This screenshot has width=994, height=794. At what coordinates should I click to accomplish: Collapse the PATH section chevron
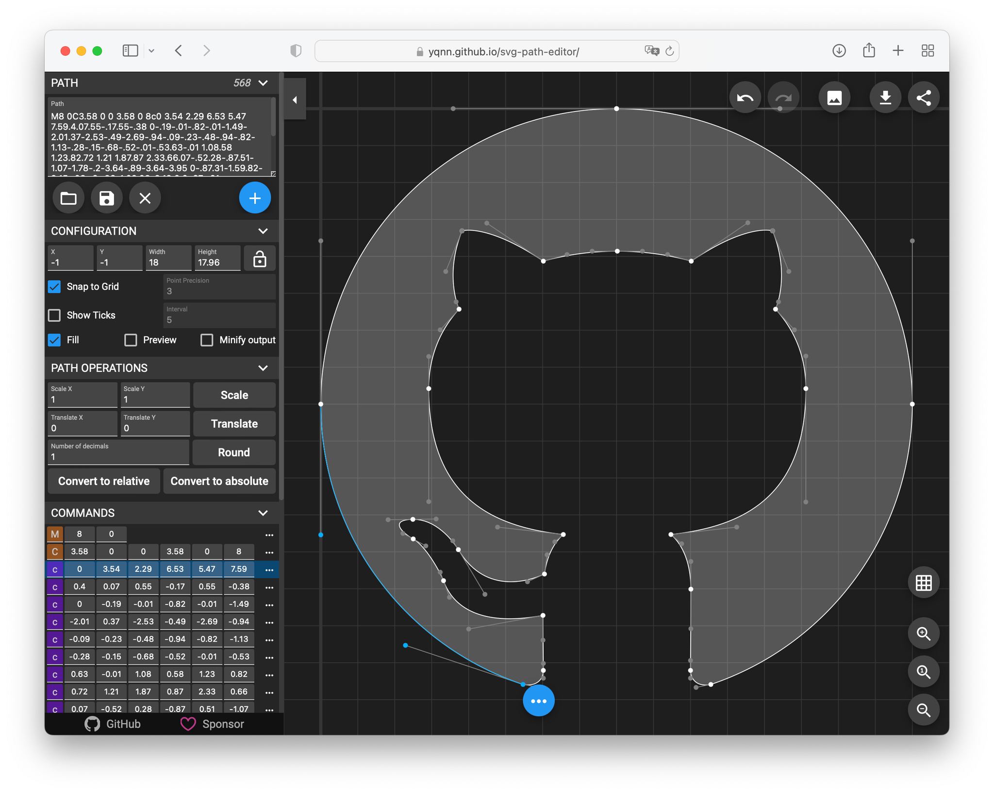[263, 83]
